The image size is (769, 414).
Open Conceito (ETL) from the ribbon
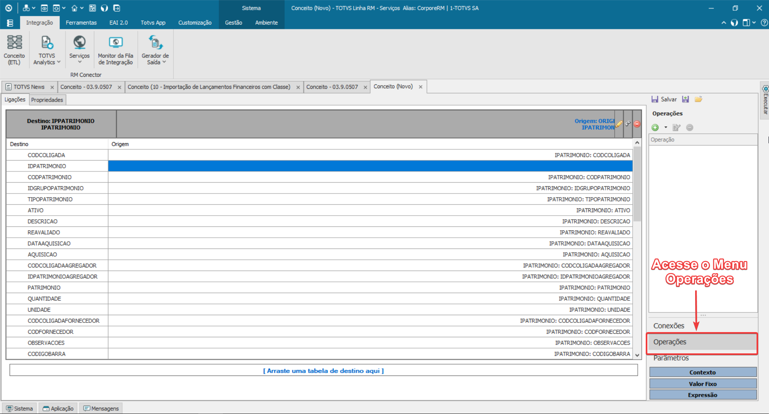14,50
